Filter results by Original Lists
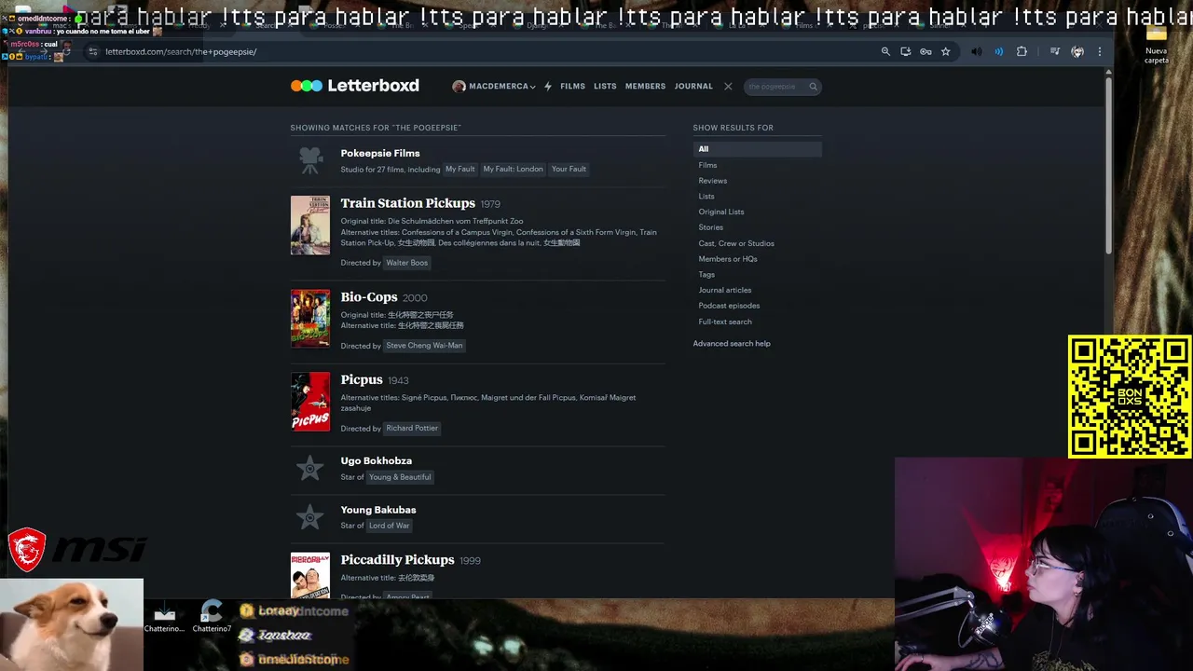 coord(721,212)
